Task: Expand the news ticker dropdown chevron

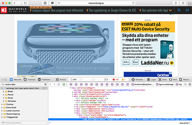Action: click(170, 10)
